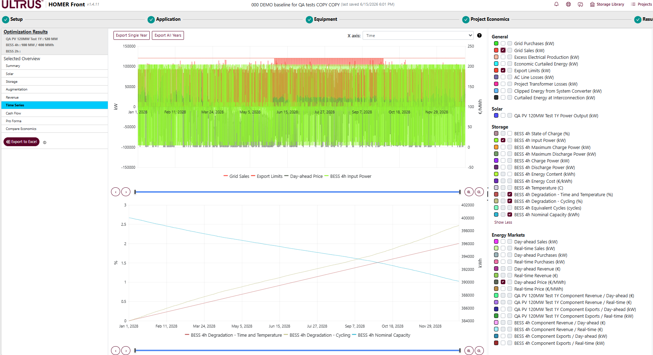Viewport: 653px width, 355px height.
Task: Click the Grid Purchases color swatch
Action: [496, 44]
